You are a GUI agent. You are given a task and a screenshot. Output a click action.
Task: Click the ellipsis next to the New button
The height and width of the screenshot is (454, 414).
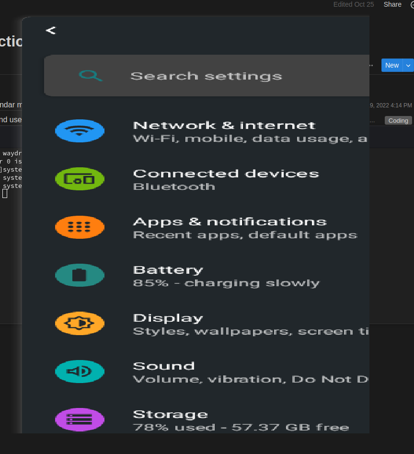click(371, 65)
